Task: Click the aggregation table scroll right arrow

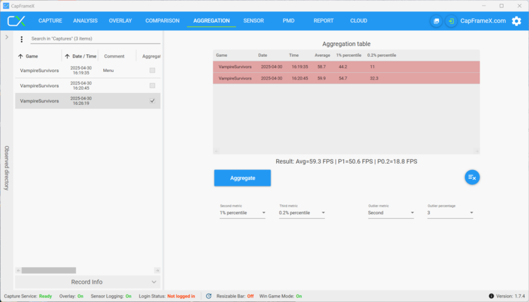Action: tap(476, 151)
